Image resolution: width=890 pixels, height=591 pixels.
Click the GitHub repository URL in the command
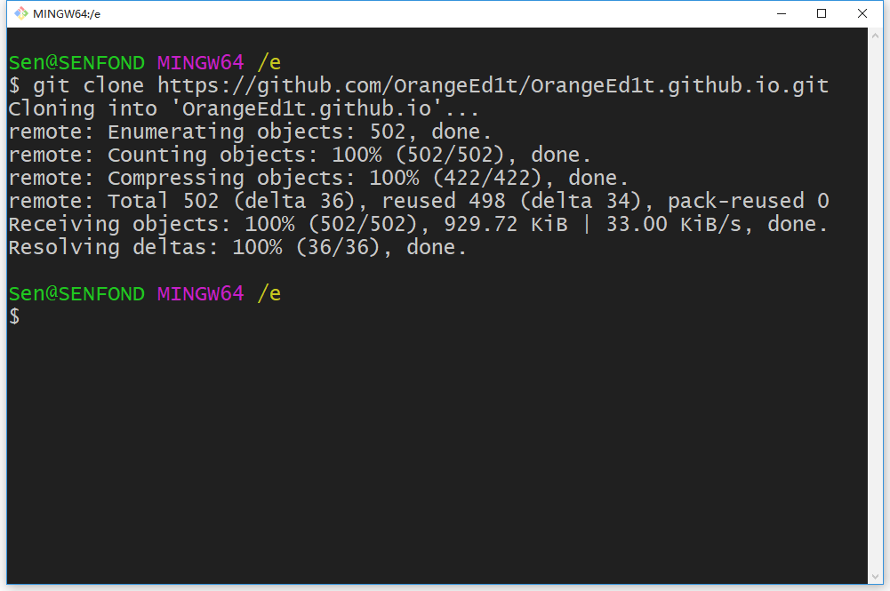pos(493,86)
